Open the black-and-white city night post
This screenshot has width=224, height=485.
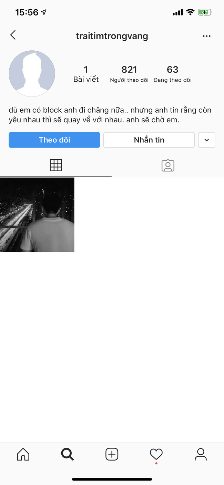pyautogui.click(x=37, y=215)
